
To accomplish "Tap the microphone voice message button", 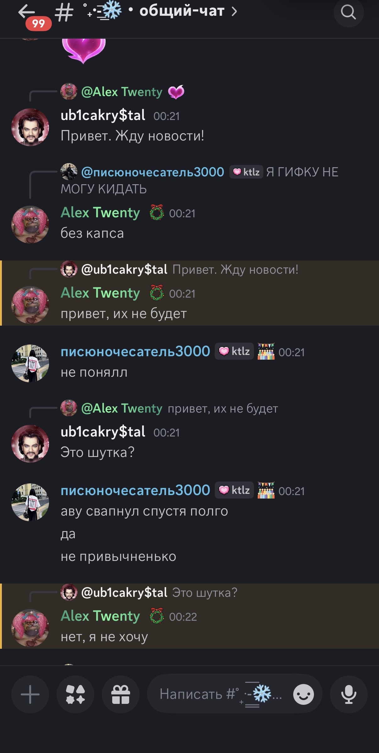I will coord(349,694).
